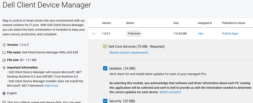Click the clock icon beside Version
Image resolution: width=253 pixels, height=103 pixels.
pyautogui.click(x=4, y=45)
